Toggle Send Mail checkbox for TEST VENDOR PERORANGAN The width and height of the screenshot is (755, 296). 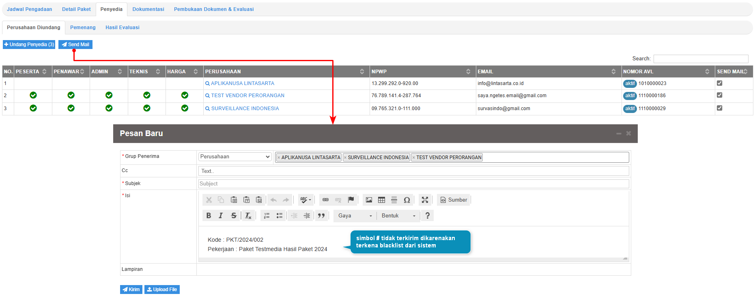719,95
